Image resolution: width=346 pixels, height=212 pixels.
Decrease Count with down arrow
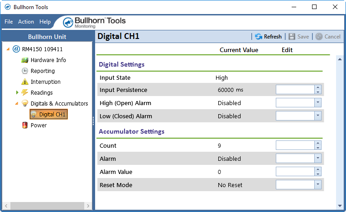click(318, 147)
